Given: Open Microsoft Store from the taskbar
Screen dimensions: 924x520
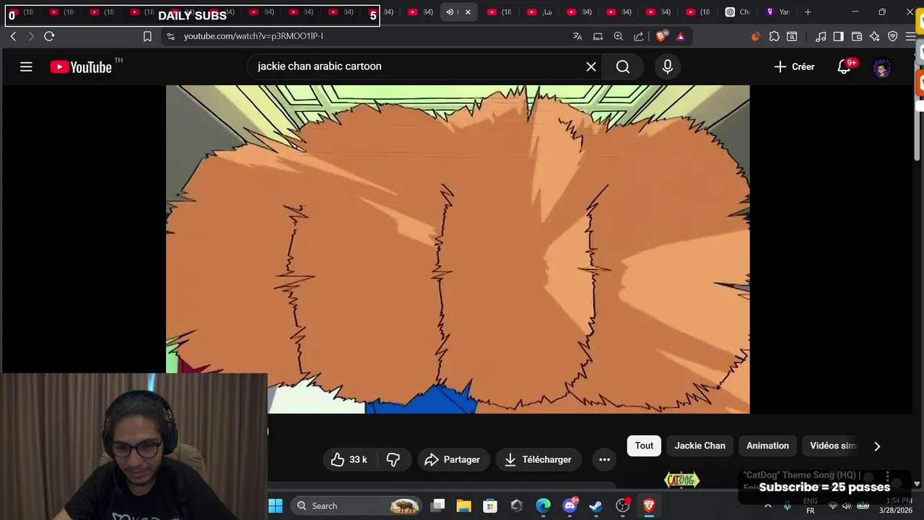Looking at the screenshot, I should [x=490, y=506].
